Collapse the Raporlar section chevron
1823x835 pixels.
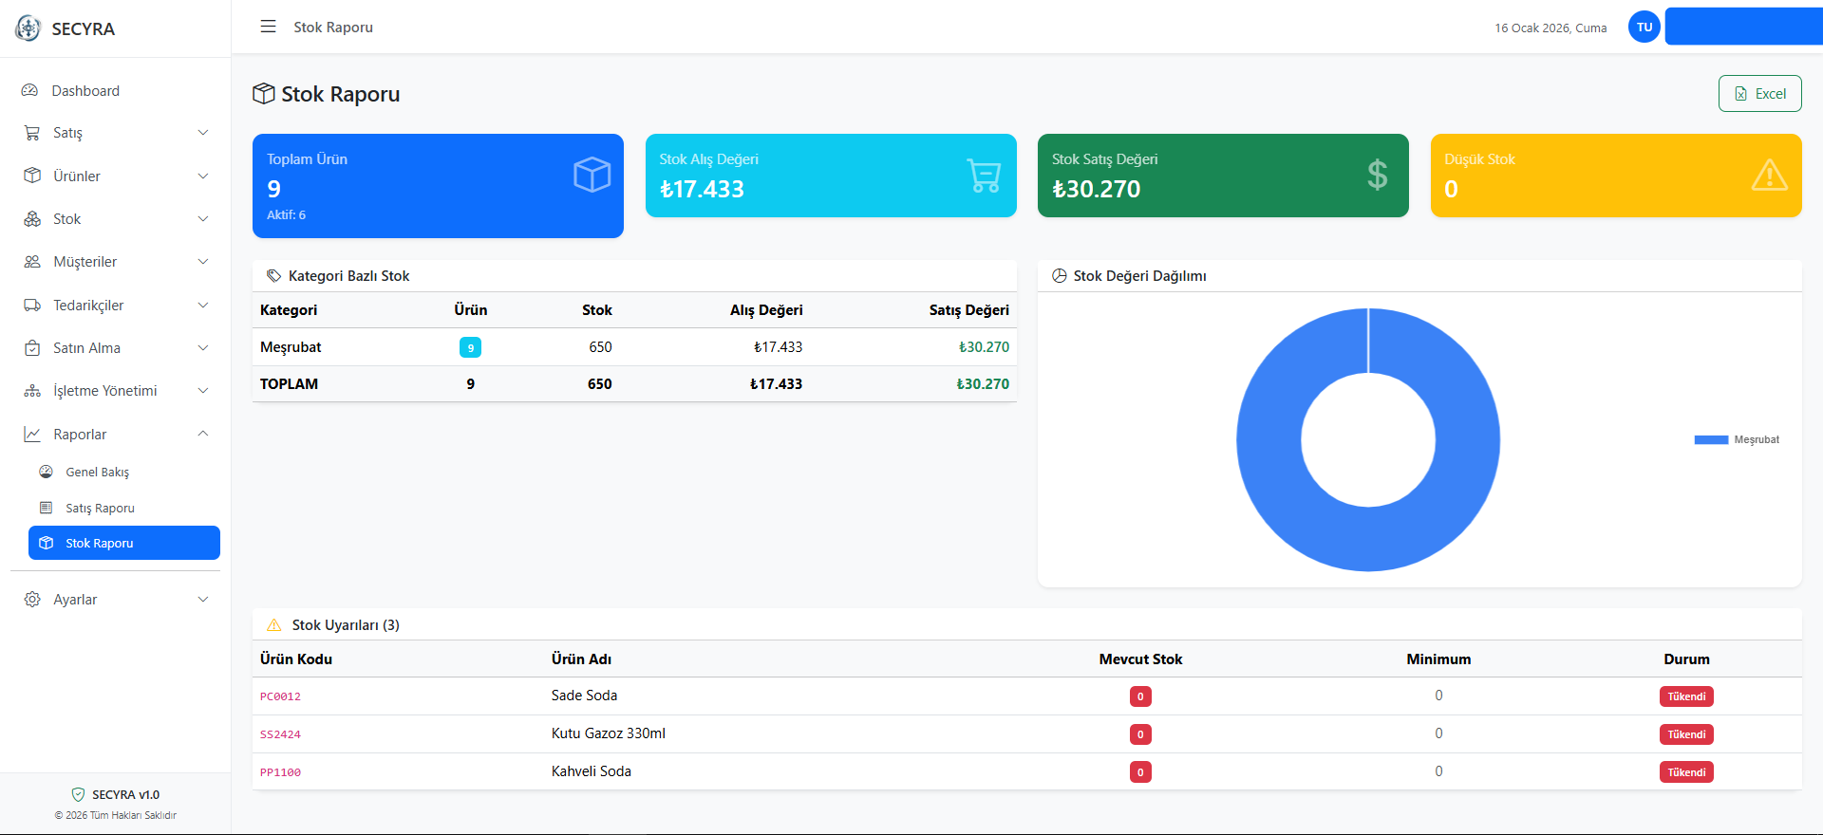pyautogui.click(x=202, y=434)
